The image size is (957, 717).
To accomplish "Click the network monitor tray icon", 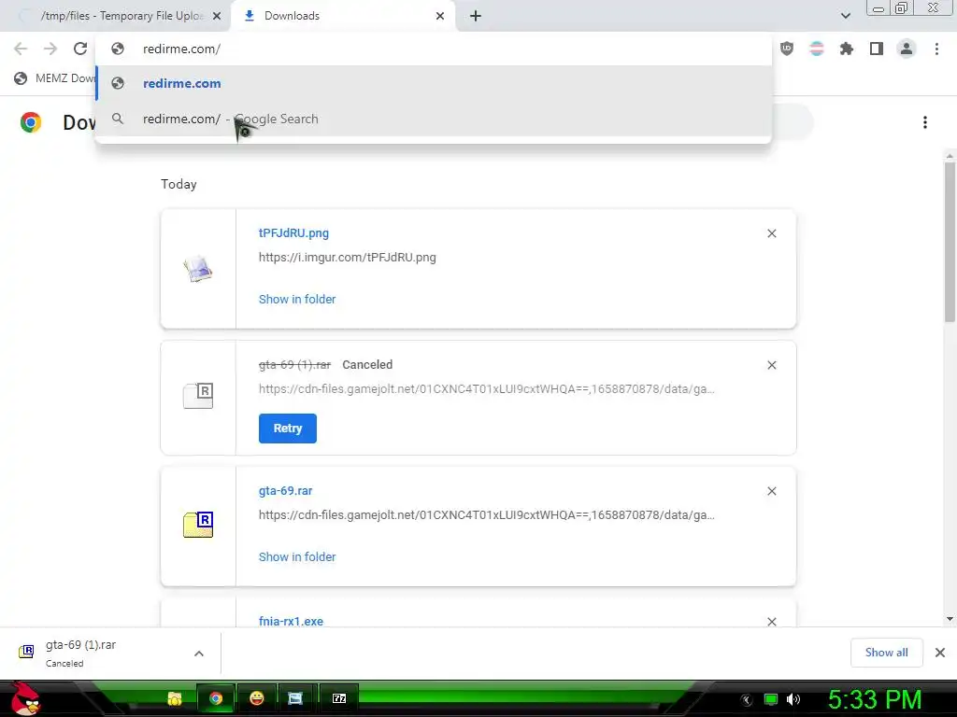I will click(771, 699).
